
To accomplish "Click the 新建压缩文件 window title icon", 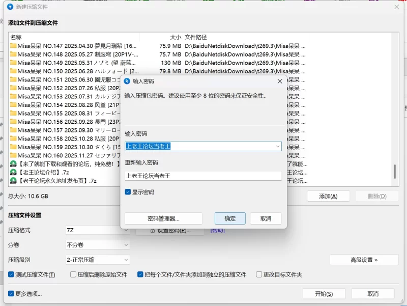I will (10, 7).
